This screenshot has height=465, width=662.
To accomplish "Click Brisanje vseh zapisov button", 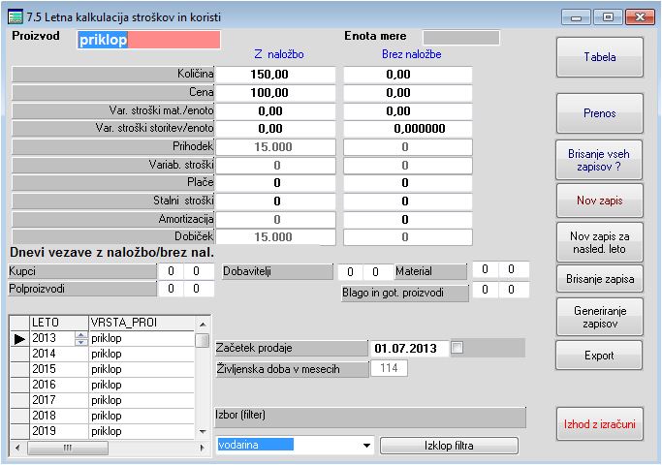I will pyautogui.click(x=599, y=159).
